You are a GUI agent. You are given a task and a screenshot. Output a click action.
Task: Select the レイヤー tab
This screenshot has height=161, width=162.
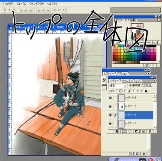[x=114, y=80]
